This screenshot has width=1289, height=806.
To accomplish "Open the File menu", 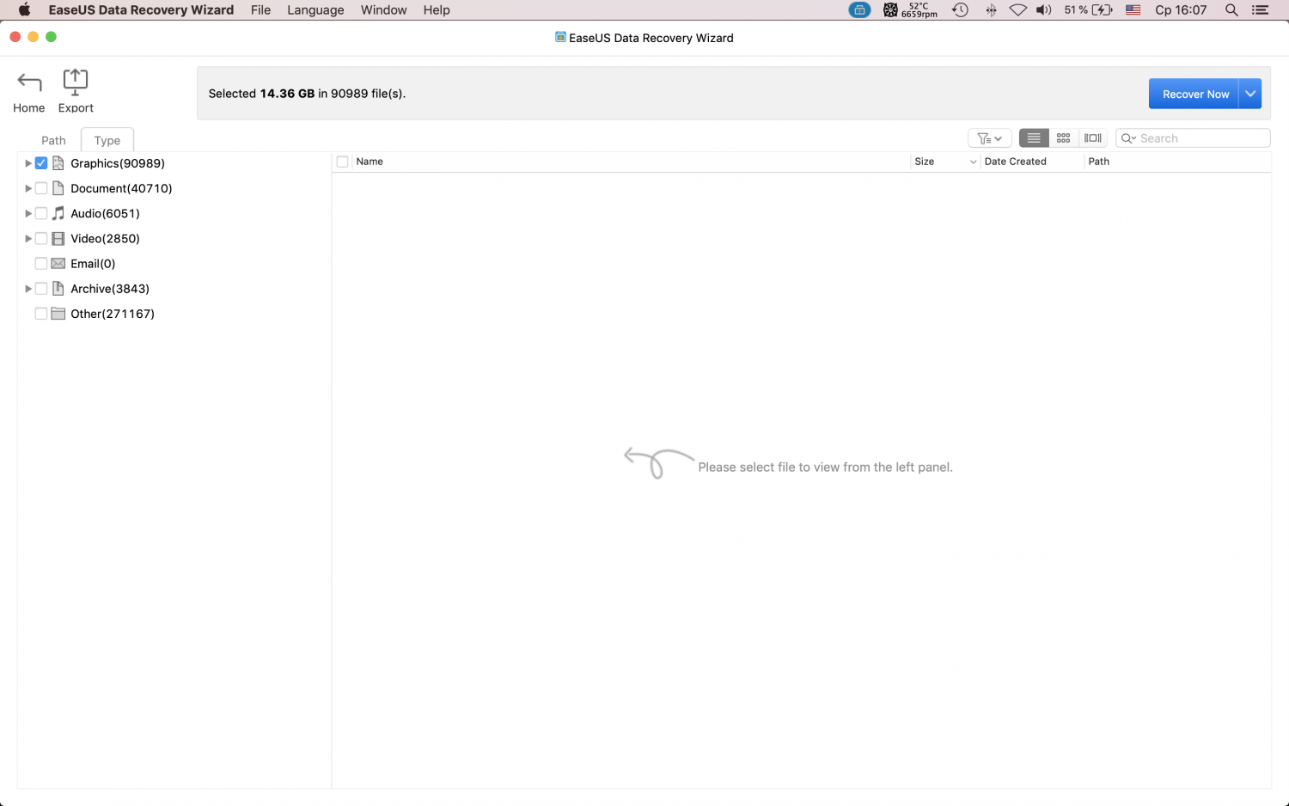I will click(261, 10).
